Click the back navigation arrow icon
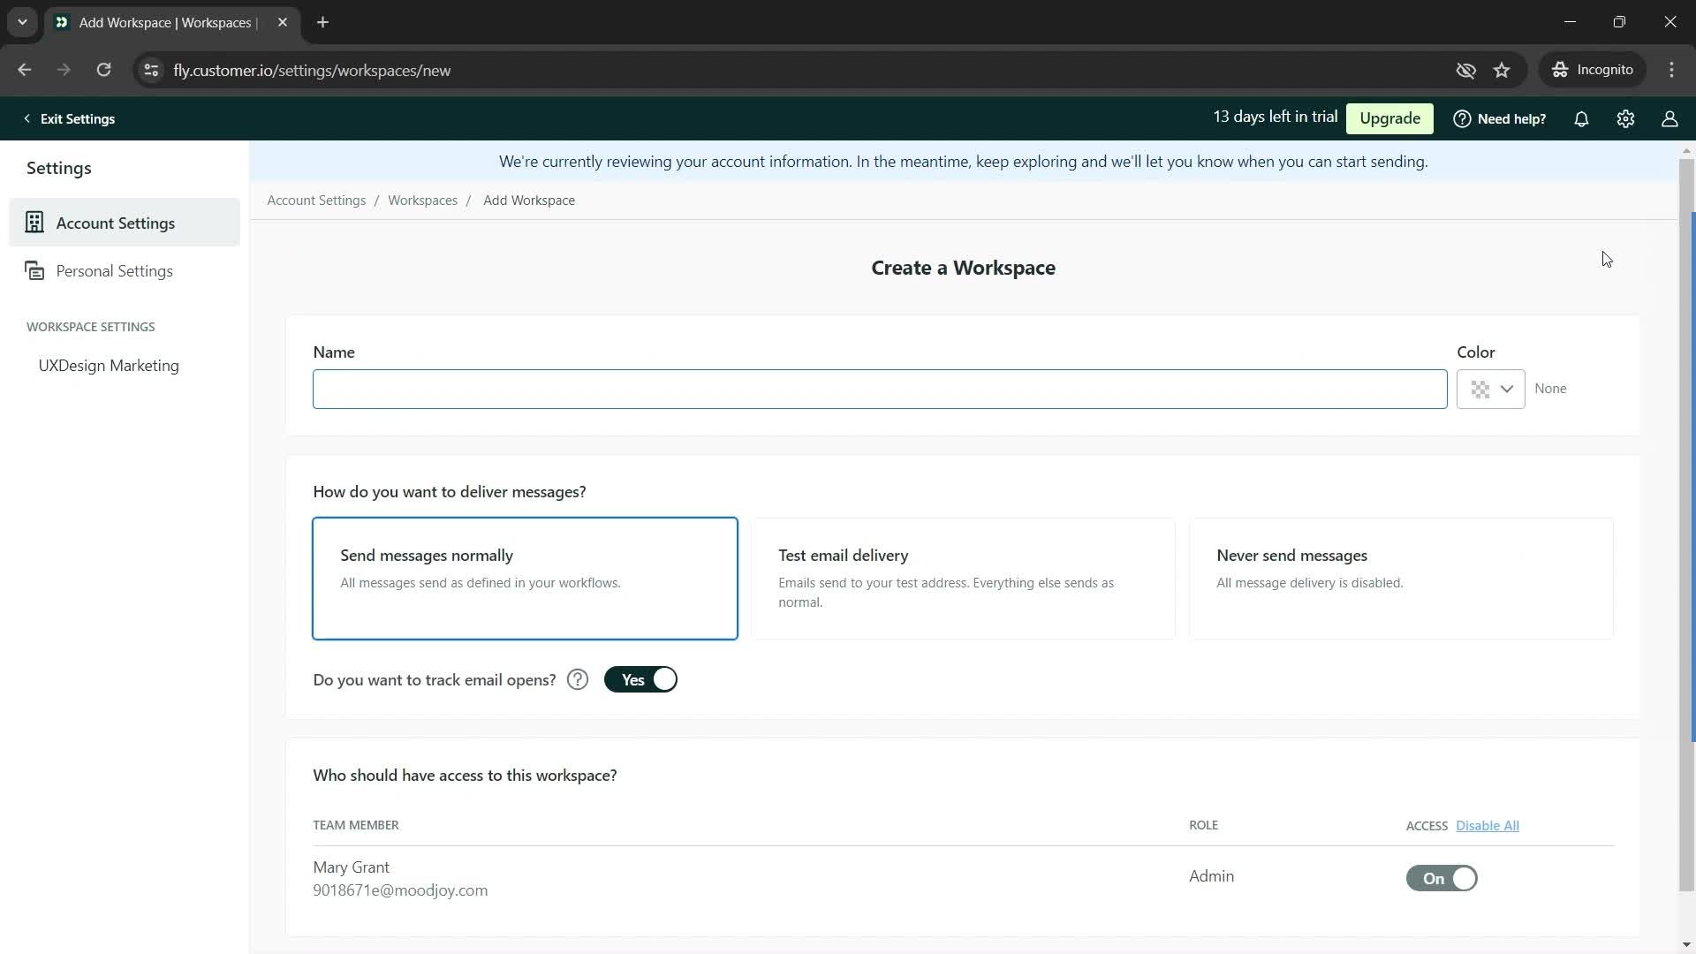Viewport: 1696px width, 954px height. 25,70
